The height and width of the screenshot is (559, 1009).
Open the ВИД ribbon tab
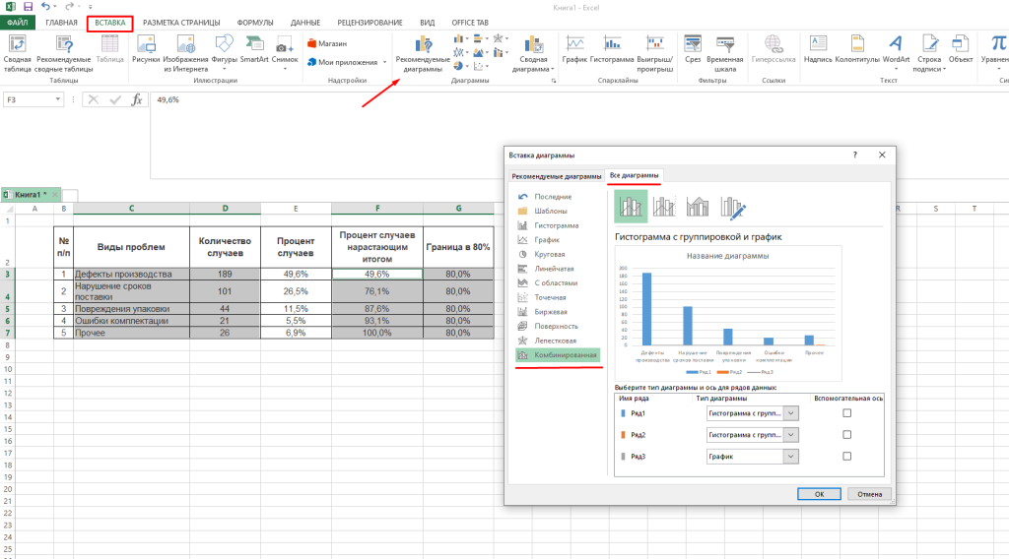pyautogui.click(x=428, y=23)
